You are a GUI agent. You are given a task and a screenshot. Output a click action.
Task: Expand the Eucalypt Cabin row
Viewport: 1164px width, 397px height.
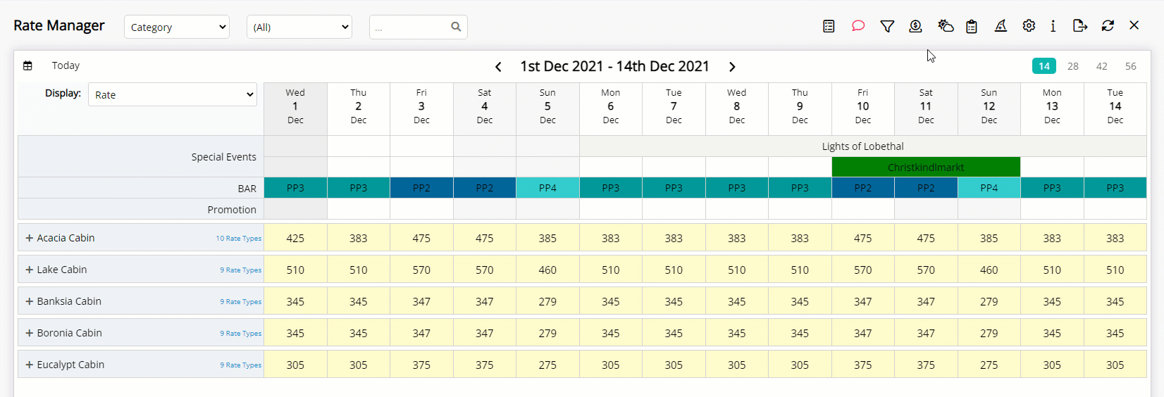pos(30,365)
